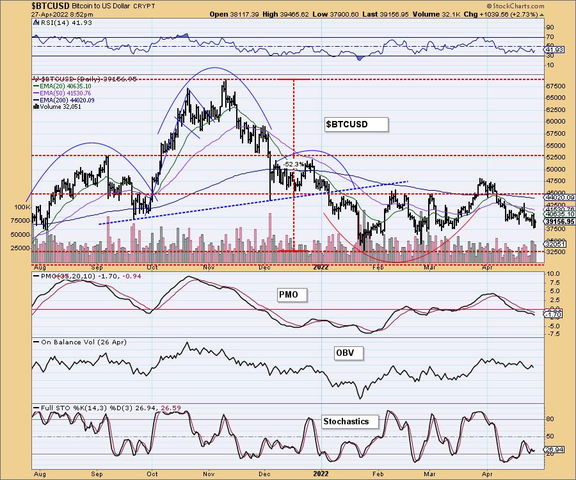
Task: Click the date stamp '27-Apr-2022 8:52pm'
Action: (x=62, y=15)
